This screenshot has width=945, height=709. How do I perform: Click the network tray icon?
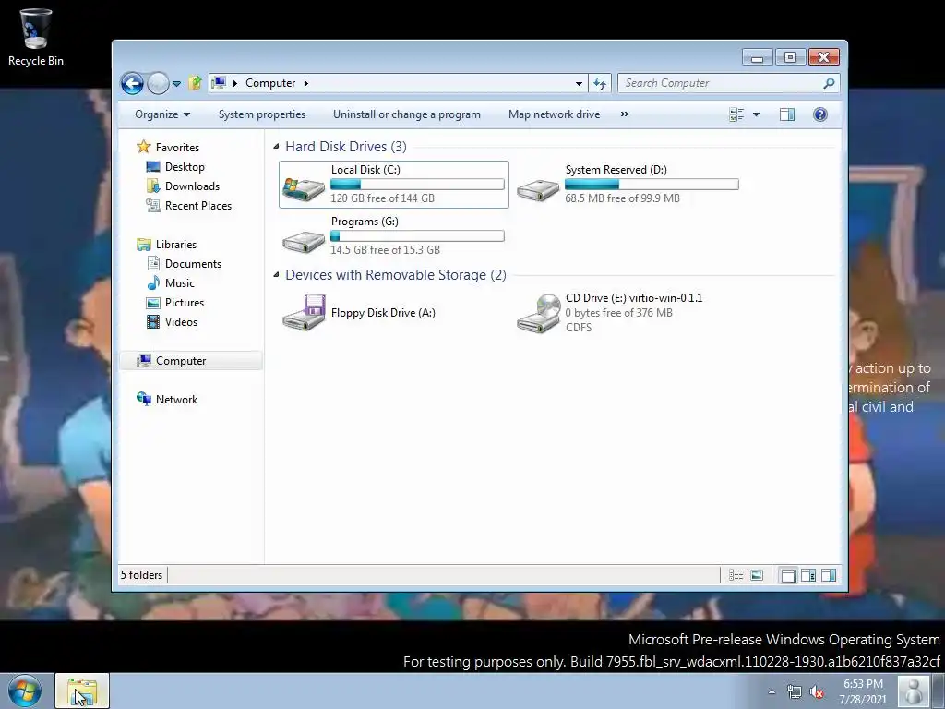795,691
